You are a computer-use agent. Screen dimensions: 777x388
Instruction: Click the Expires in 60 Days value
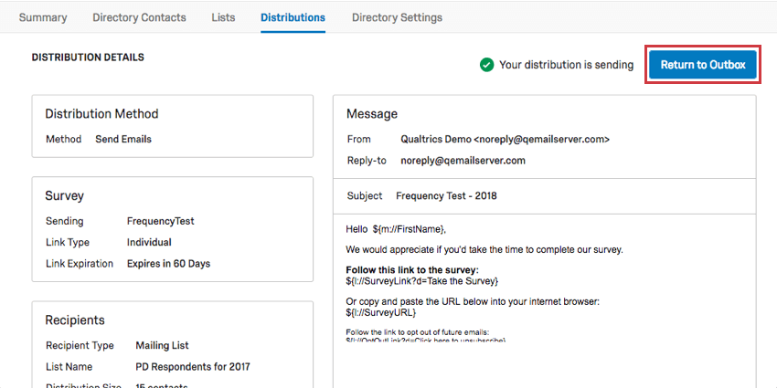point(168,264)
